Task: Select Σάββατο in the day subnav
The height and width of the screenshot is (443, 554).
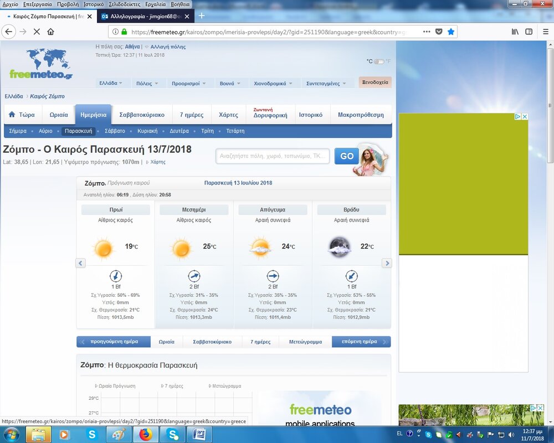Action: (115, 131)
